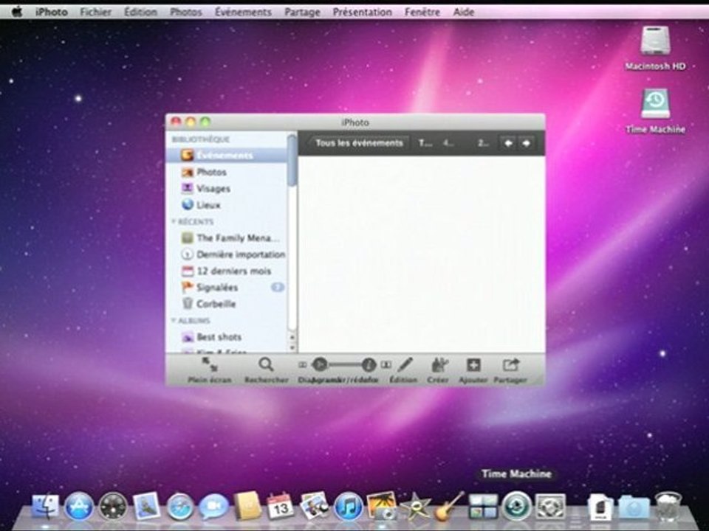This screenshot has width=709, height=531.
Task: Open iCal calendar icon in Dock
Action: pos(280,507)
